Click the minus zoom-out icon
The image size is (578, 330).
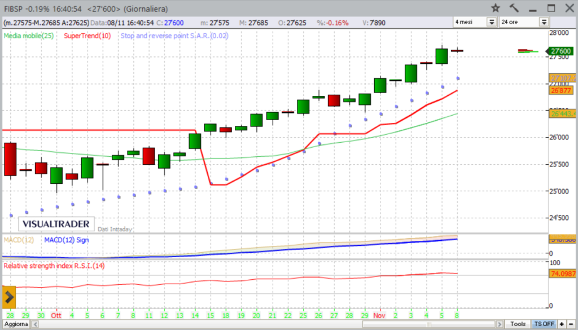[x=571, y=324]
